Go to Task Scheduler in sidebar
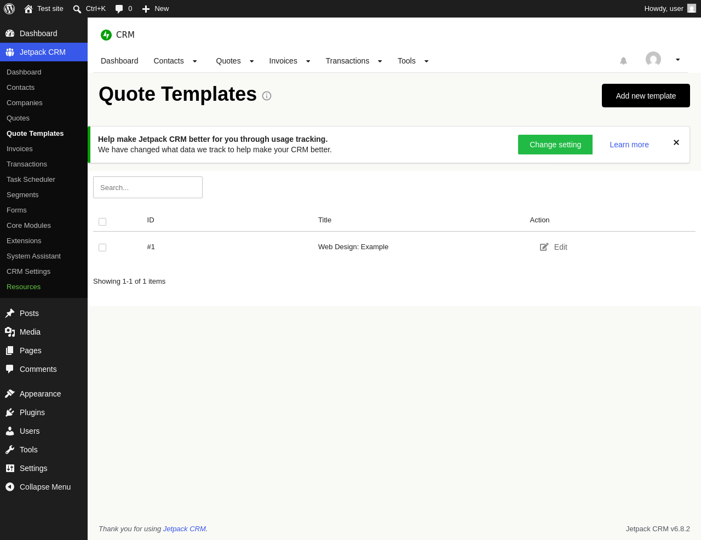The height and width of the screenshot is (540, 701). tap(31, 180)
